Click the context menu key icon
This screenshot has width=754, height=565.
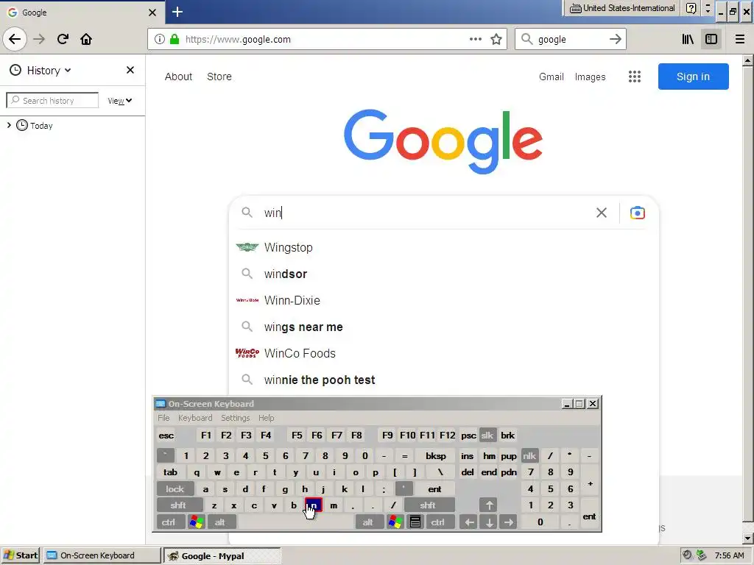click(415, 522)
